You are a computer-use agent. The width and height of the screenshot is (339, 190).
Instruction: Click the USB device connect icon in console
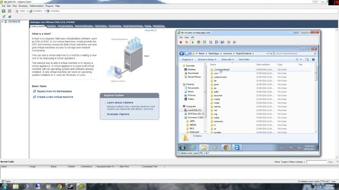235,42
